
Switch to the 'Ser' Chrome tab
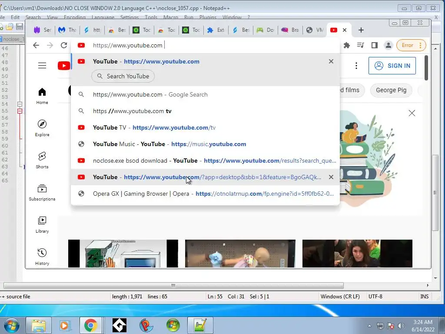point(43,30)
